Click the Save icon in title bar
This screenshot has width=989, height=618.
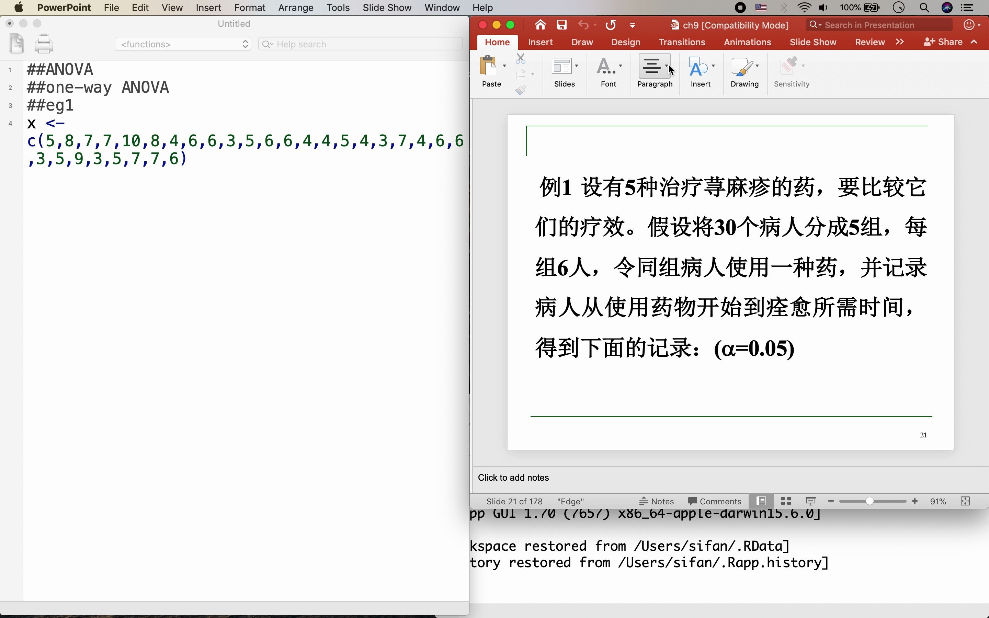point(562,25)
